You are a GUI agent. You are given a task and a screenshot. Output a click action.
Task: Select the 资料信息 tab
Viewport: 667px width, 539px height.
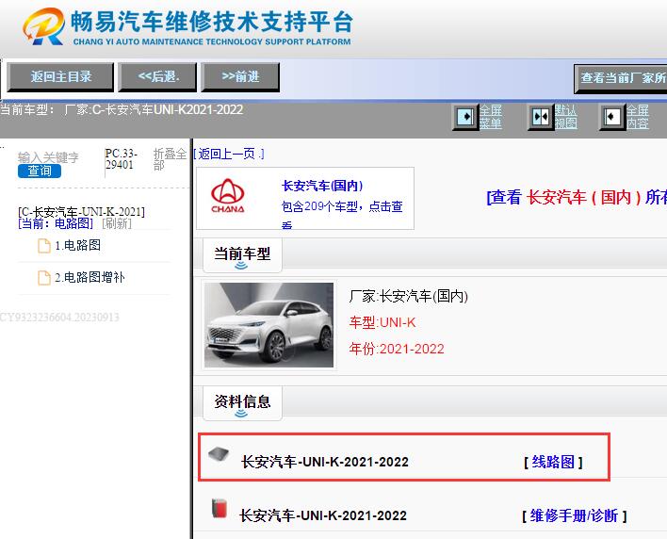point(242,403)
